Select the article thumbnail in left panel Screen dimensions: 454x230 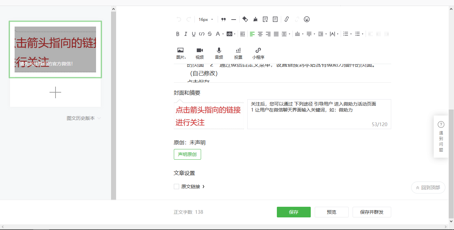tap(55, 49)
